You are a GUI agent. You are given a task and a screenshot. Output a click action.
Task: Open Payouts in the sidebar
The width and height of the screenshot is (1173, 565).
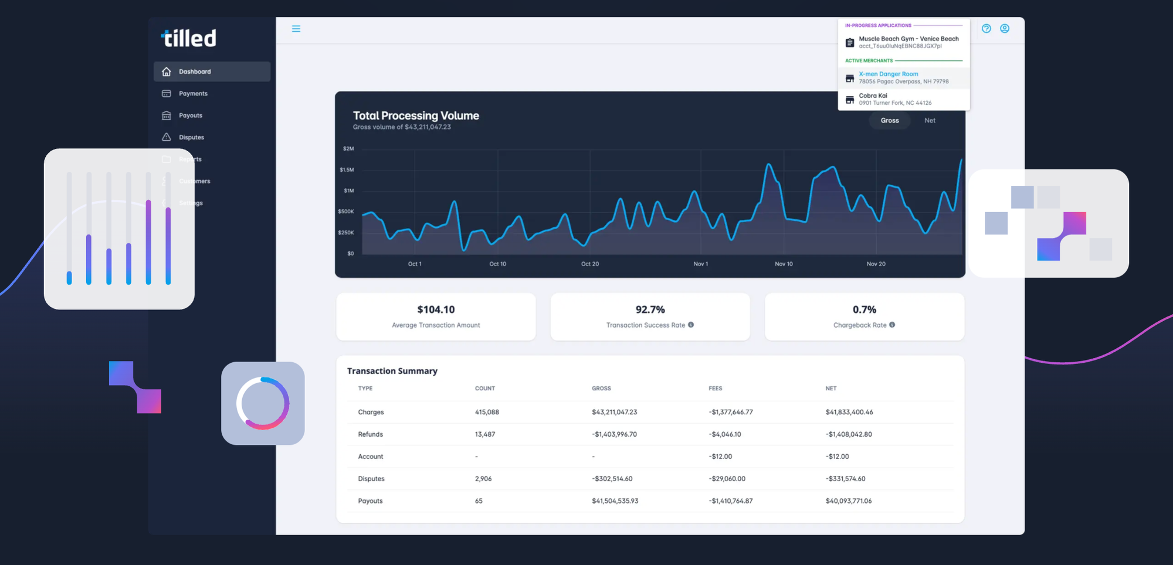coord(212,115)
